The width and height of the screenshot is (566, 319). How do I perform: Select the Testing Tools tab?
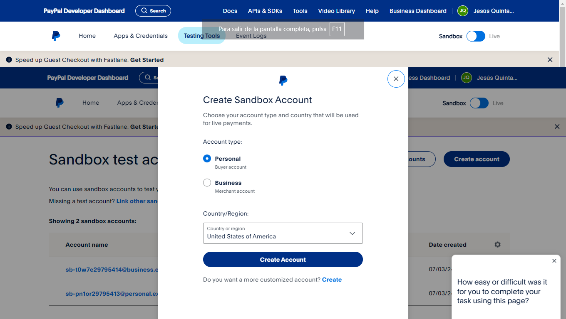click(x=202, y=36)
